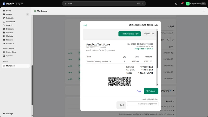This screenshot has height=117, width=208.
Task: Click the calendar icon in date field
Action: tap(168, 40)
